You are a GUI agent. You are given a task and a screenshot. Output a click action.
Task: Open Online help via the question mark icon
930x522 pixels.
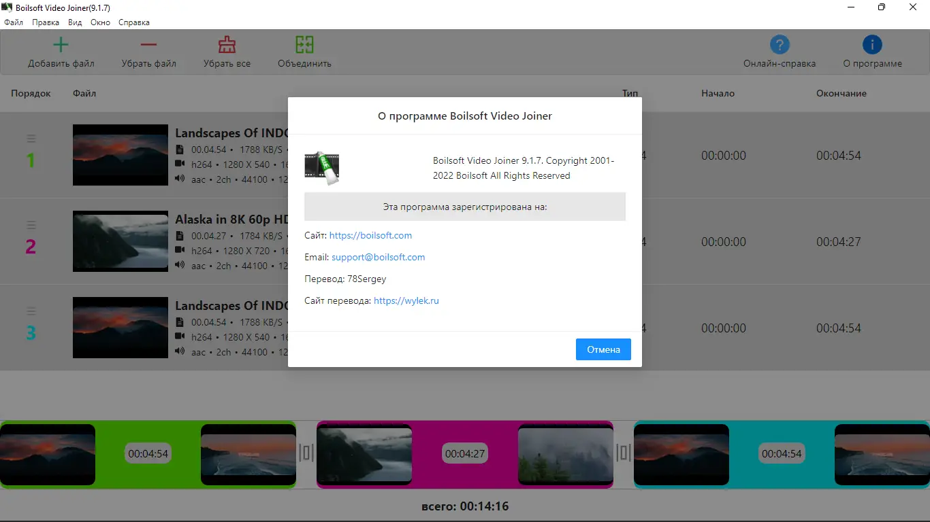coord(780,45)
